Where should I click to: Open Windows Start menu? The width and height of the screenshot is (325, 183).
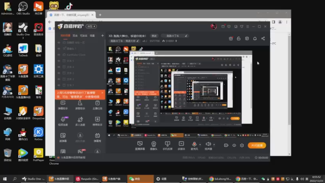coord(5,179)
